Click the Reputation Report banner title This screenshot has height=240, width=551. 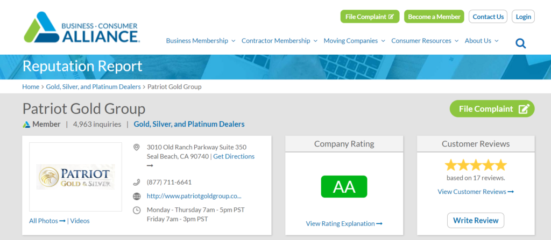82,67
